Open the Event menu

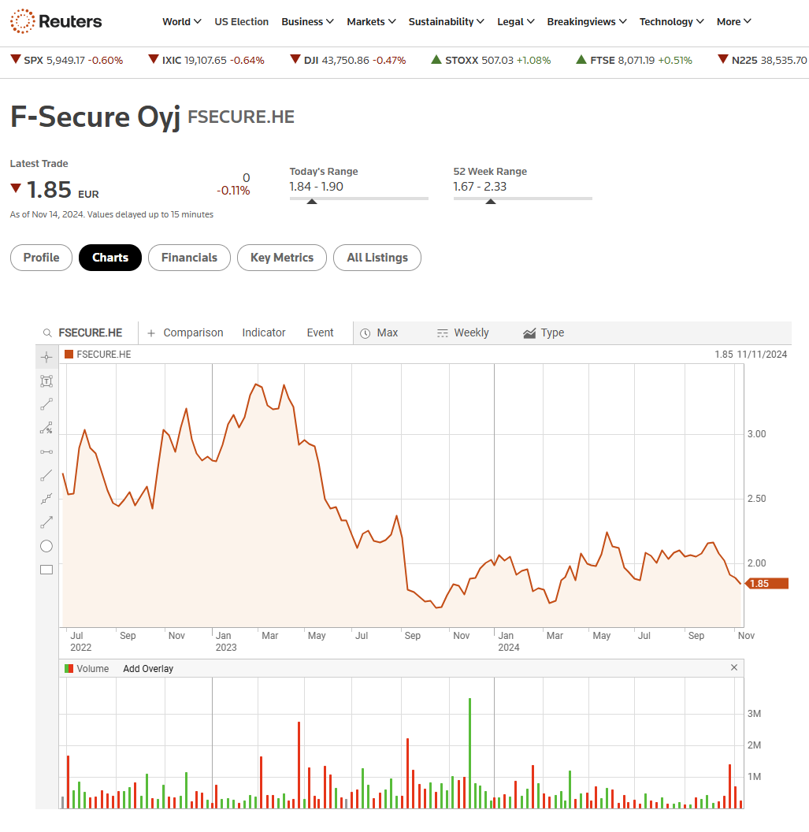(320, 332)
